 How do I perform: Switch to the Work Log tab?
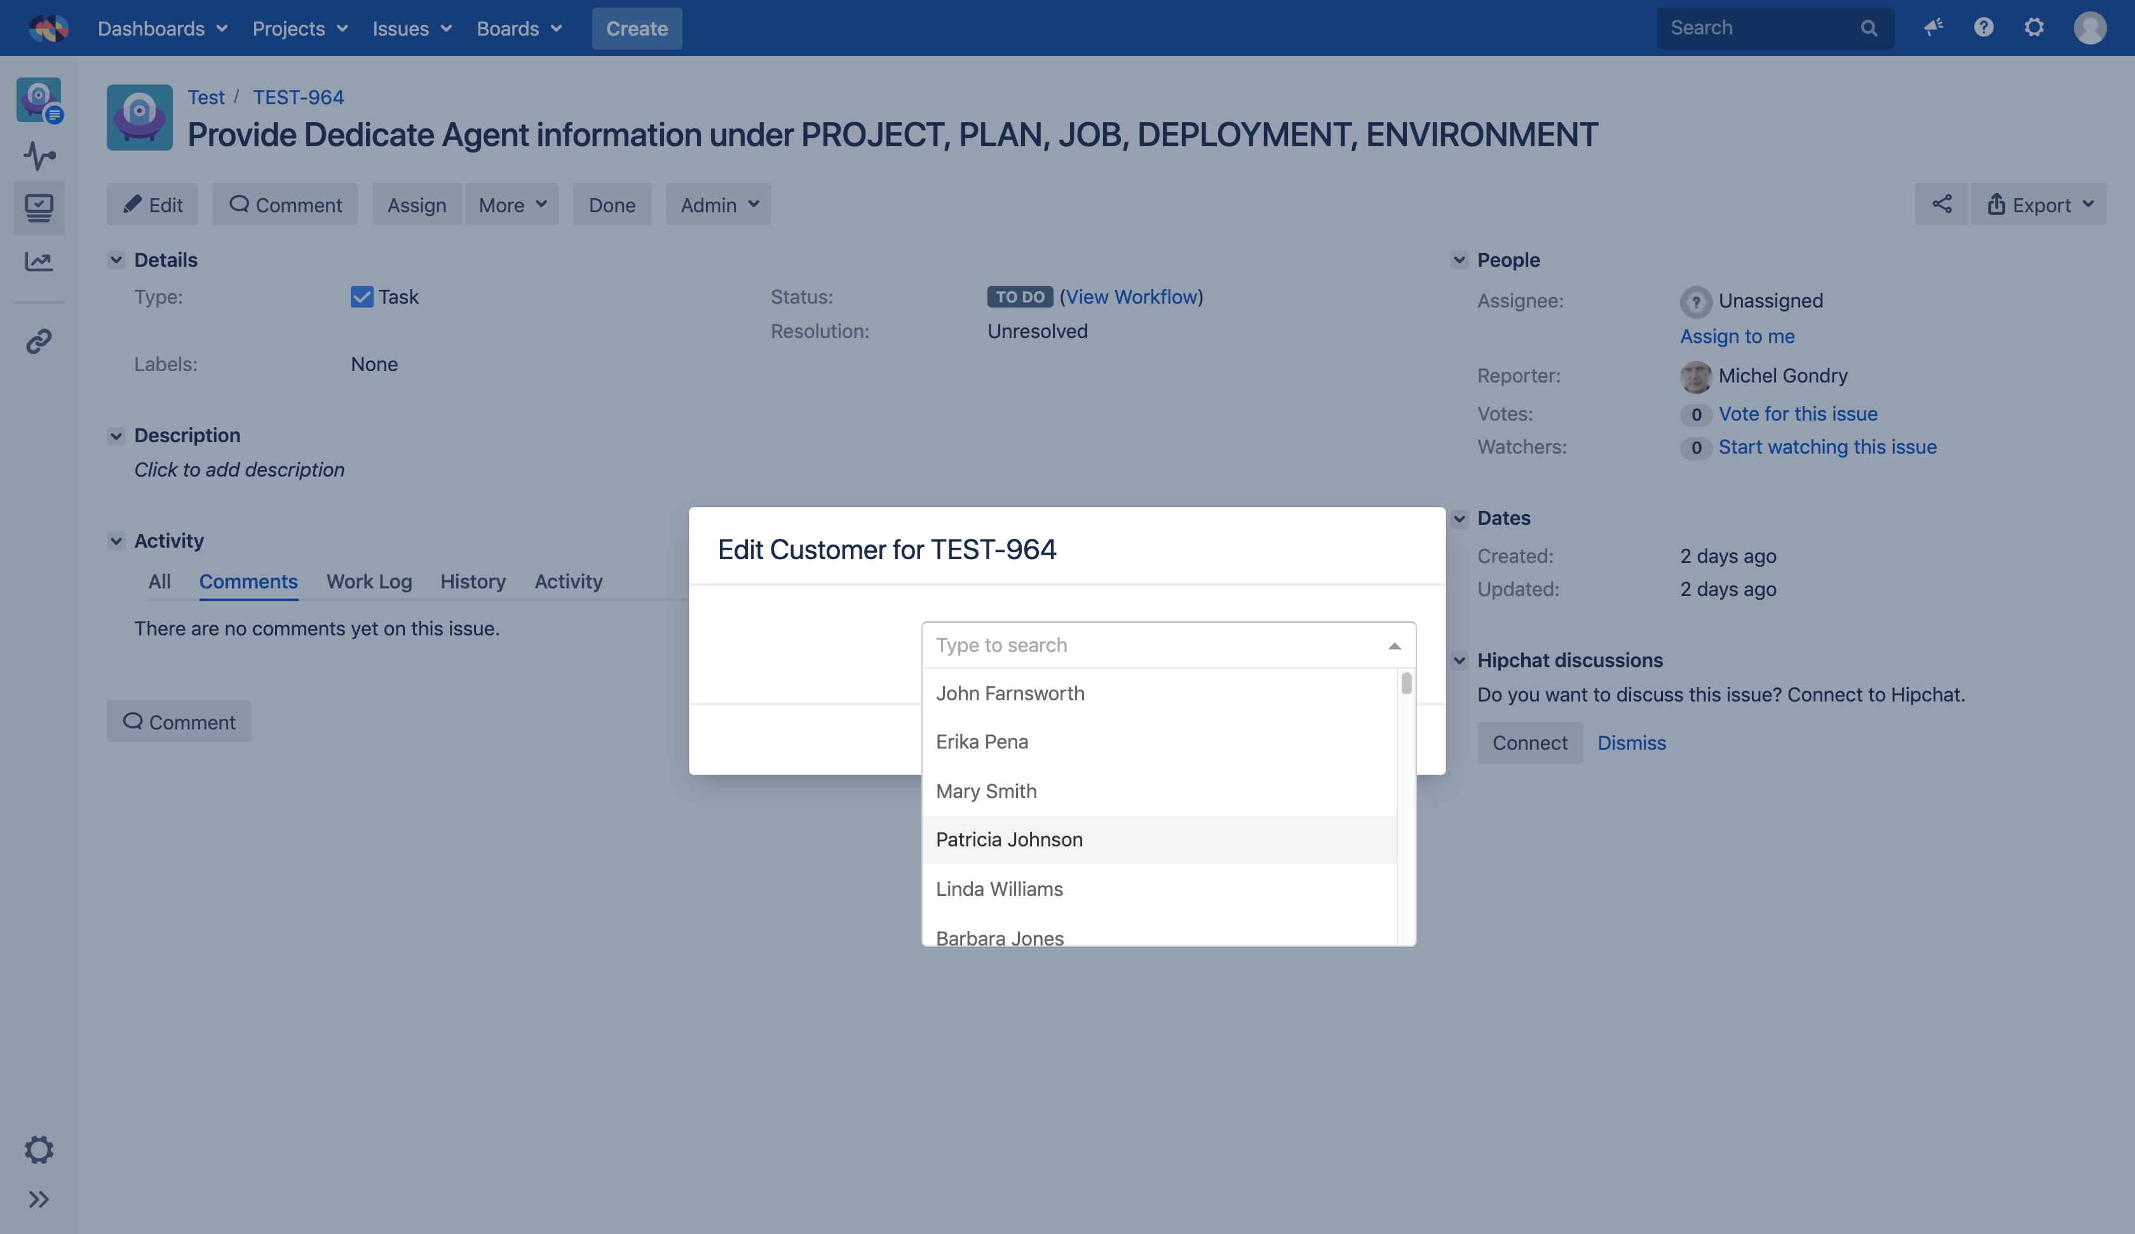369,581
